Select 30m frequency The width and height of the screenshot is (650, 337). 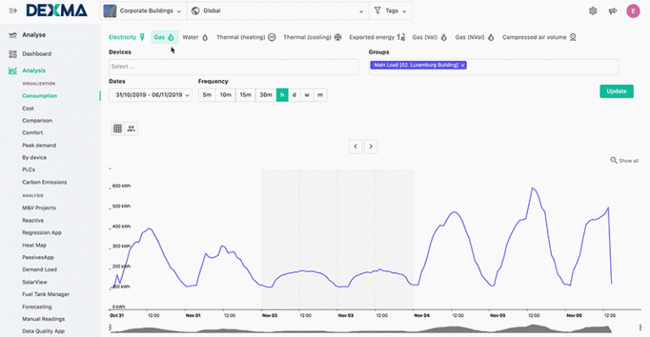click(x=266, y=95)
